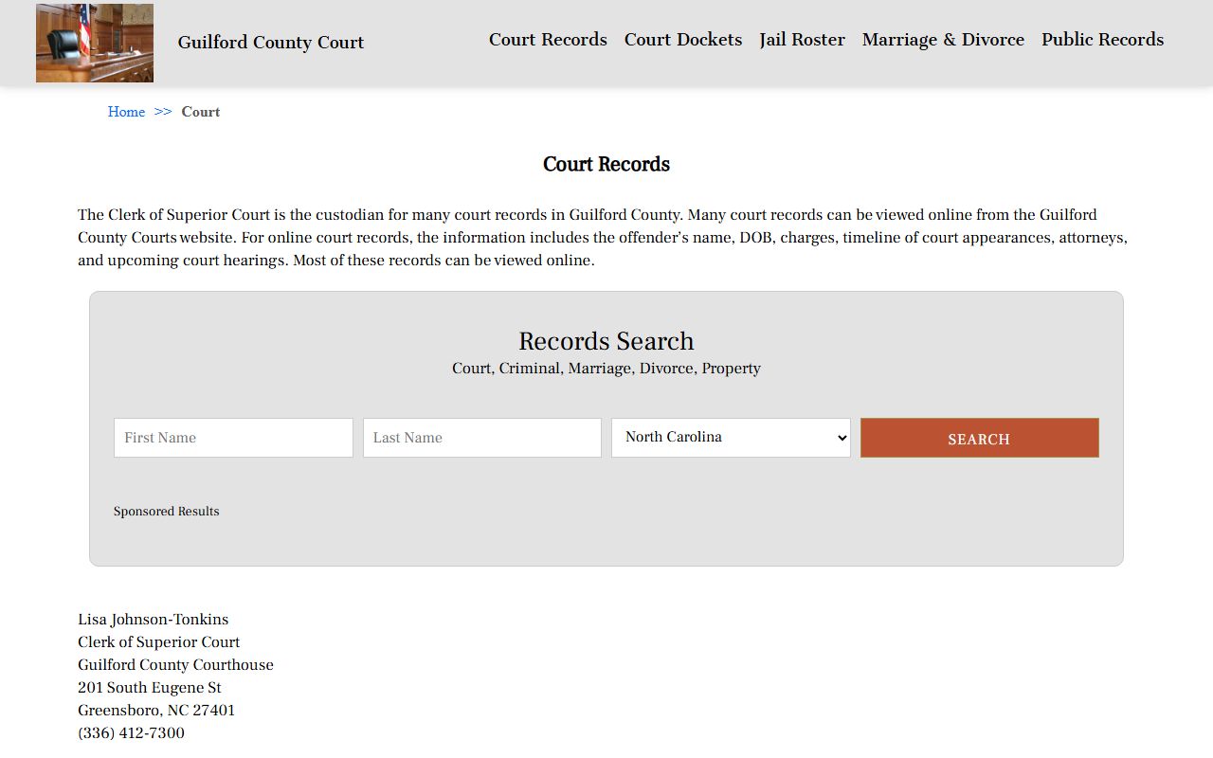The image size is (1213, 758).
Task: Open Public Records from the top menu
Action: click(1102, 40)
